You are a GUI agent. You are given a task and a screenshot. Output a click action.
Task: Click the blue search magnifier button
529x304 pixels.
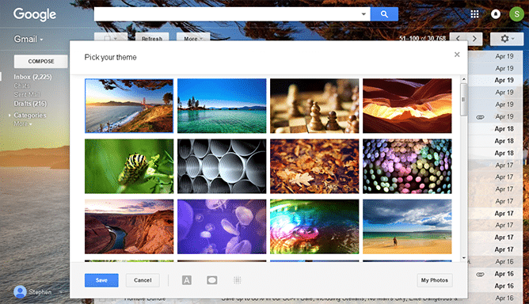[x=384, y=14]
